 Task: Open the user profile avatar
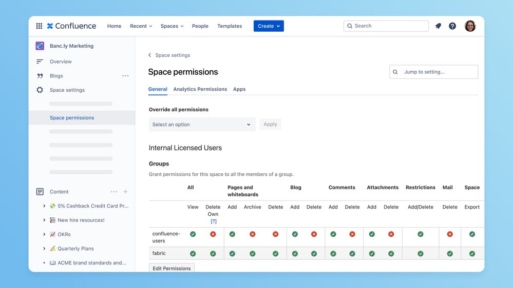470,26
